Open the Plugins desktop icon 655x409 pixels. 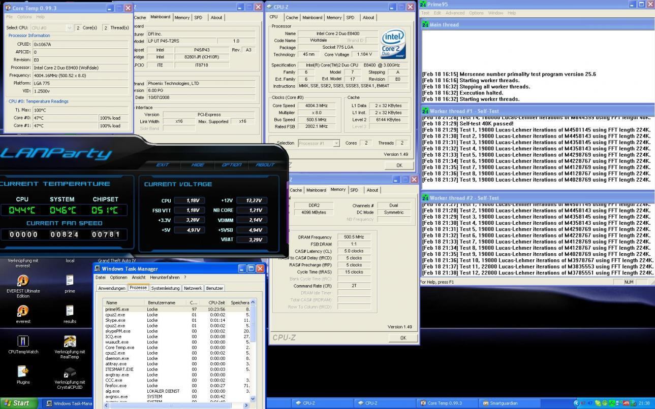(23, 371)
